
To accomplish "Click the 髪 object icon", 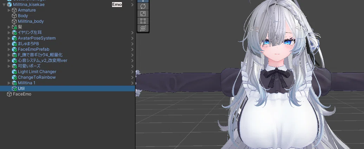I will click(14, 27).
